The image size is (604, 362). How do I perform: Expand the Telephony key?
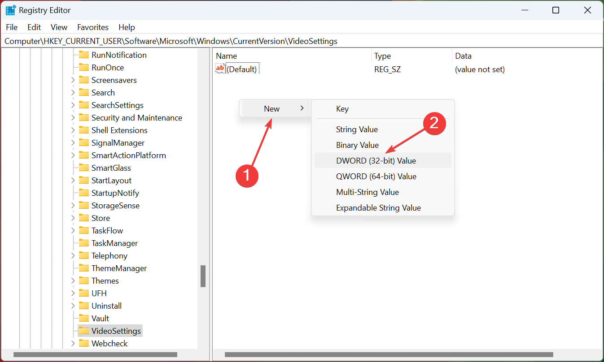(x=73, y=256)
